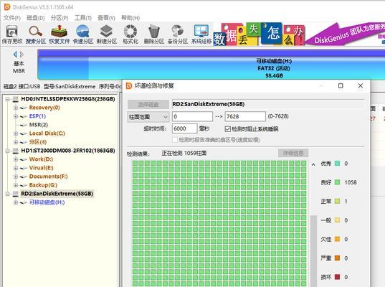
Task: Open the Tools (工具) menu
Action: pyautogui.click(x=83, y=18)
